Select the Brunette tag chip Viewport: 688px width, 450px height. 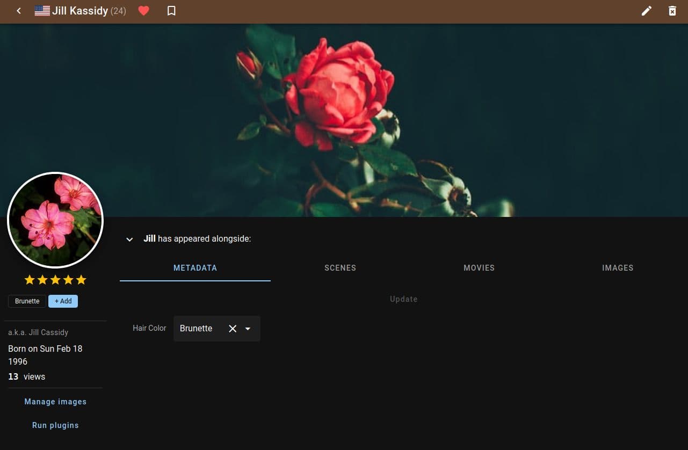26,301
